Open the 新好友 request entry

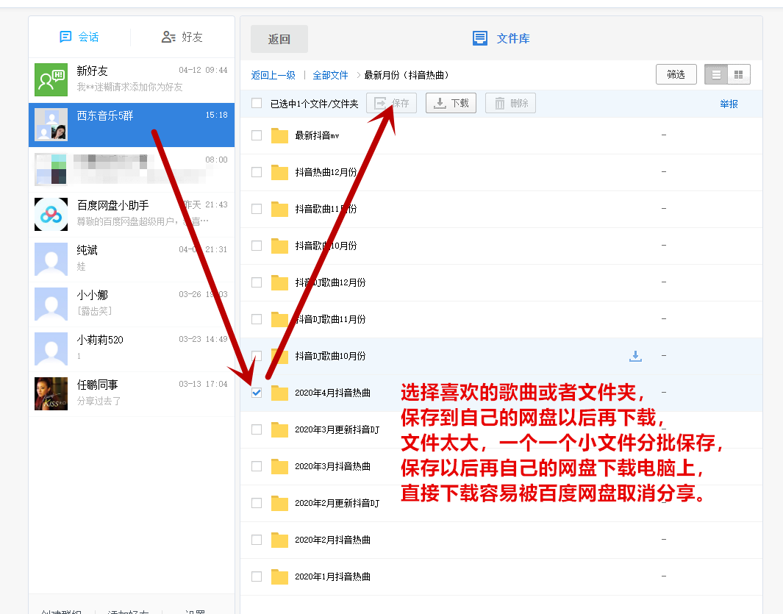132,80
